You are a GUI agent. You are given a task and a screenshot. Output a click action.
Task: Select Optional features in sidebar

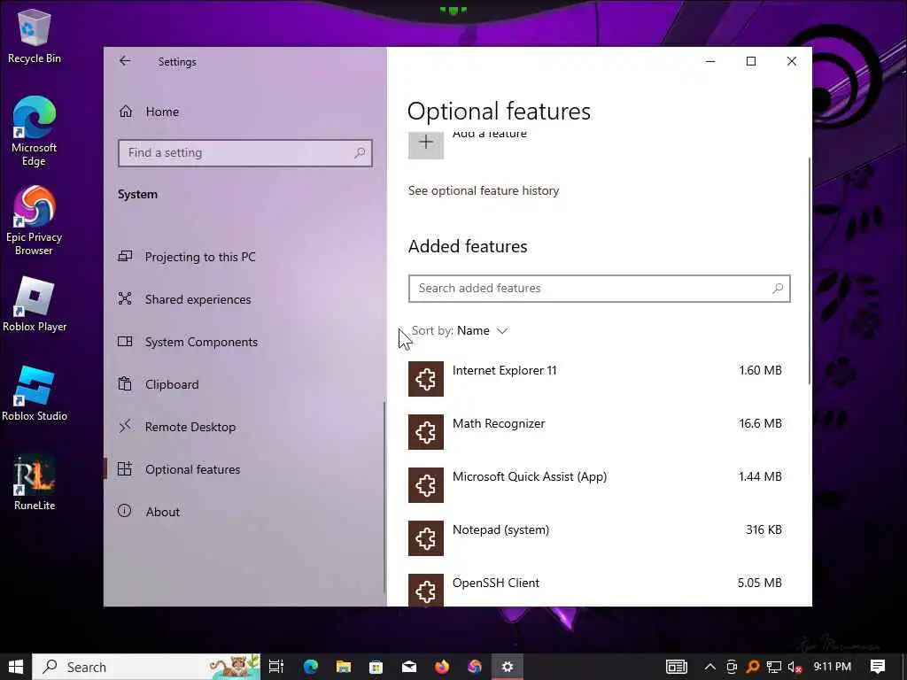pyautogui.click(x=192, y=469)
